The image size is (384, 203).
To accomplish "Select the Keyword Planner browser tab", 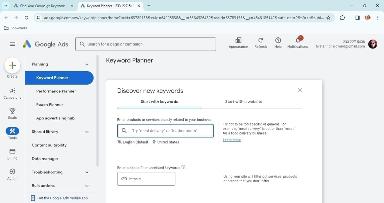I will 110,6.
